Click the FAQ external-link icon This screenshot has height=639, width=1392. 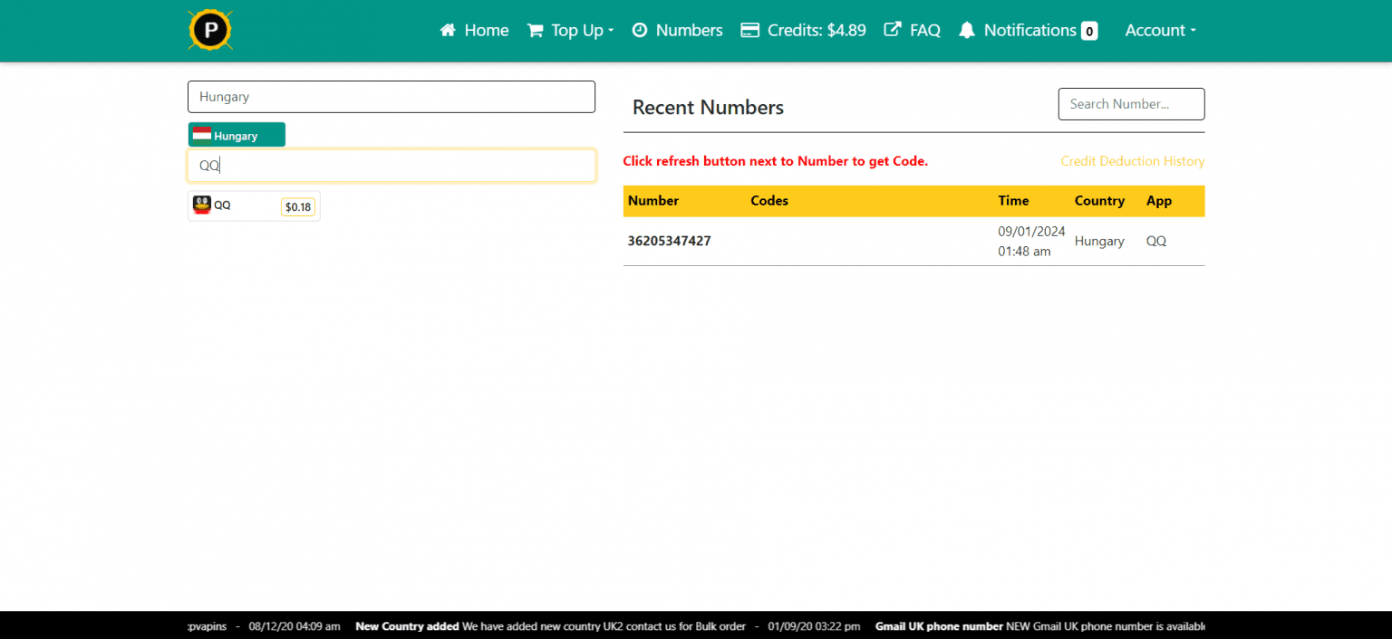tap(892, 30)
